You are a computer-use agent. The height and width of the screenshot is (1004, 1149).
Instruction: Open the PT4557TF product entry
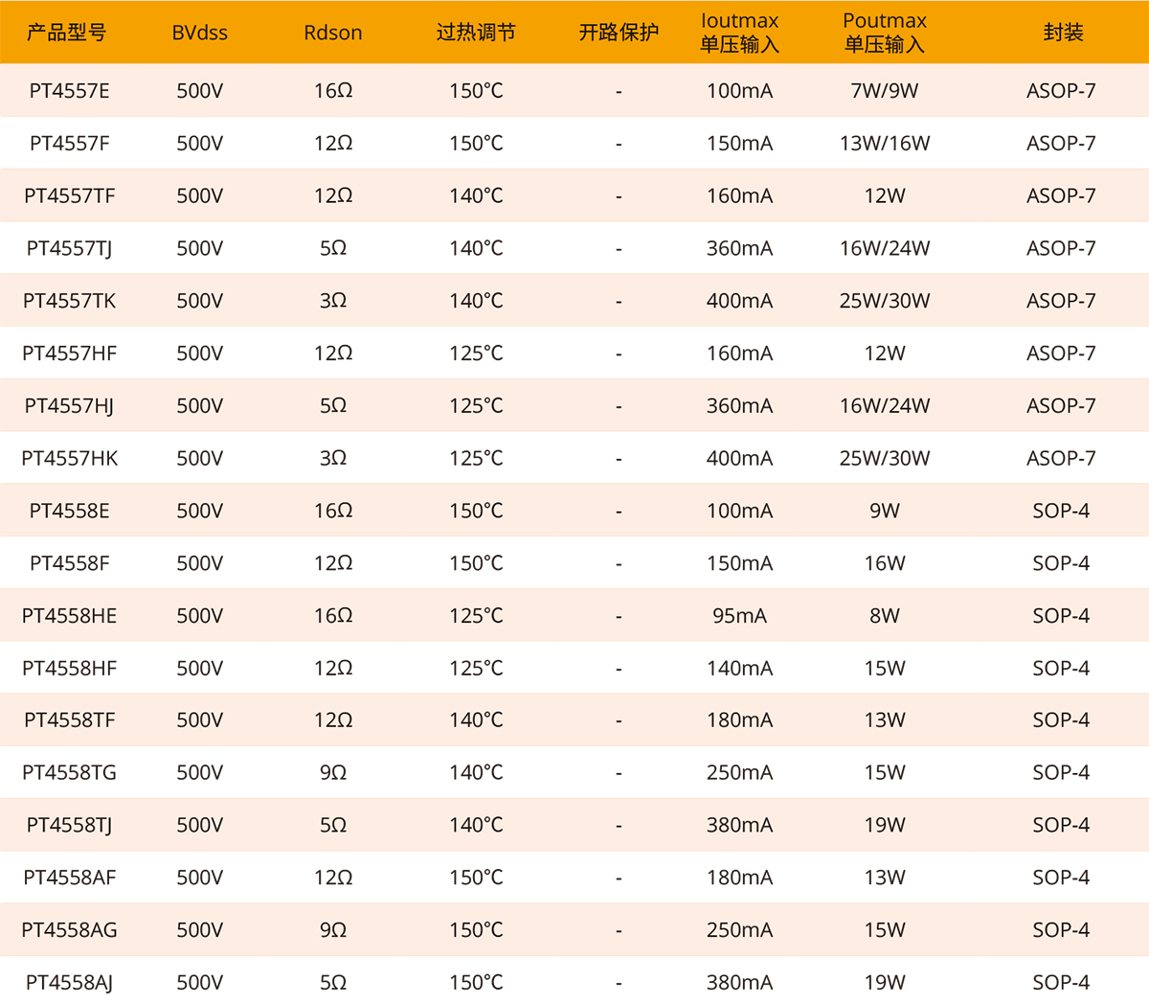click(x=69, y=195)
